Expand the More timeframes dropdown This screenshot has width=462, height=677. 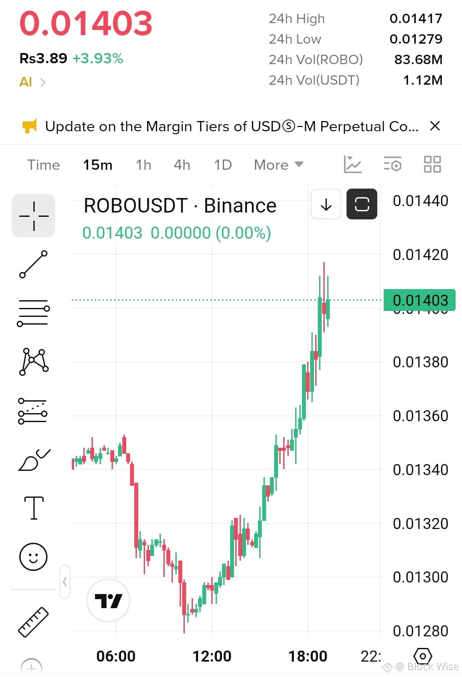pyautogui.click(x=278, y=165)
